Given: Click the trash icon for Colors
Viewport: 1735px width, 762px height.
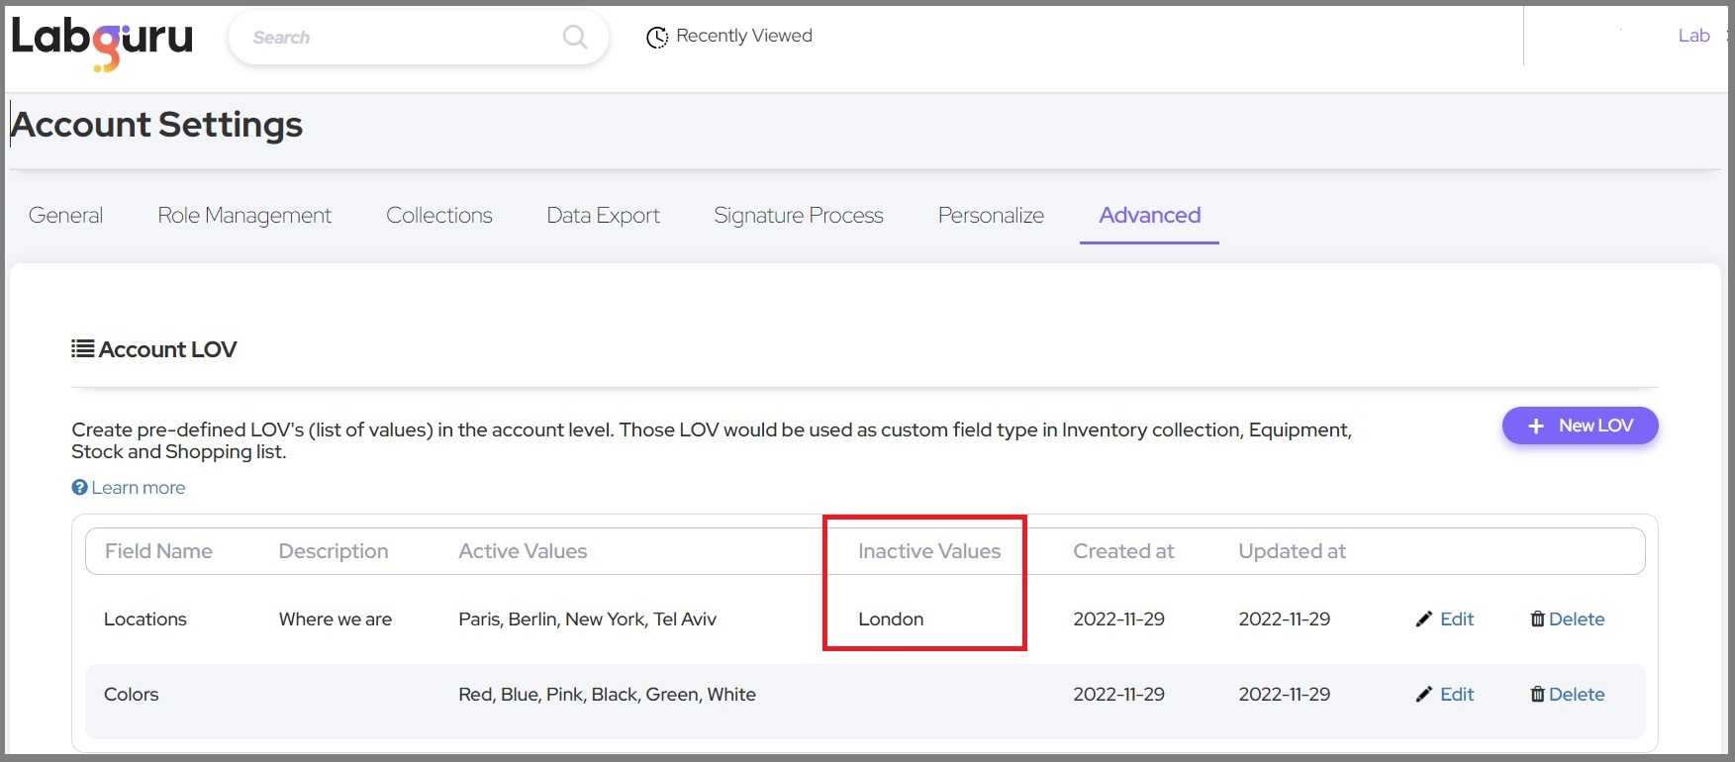Looking at the screenshot, I should (x=1537, y=695).
